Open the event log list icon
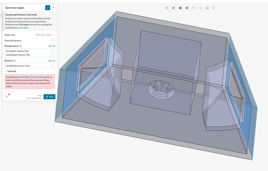Screen dimensions: 268x171 click(7, 97)
